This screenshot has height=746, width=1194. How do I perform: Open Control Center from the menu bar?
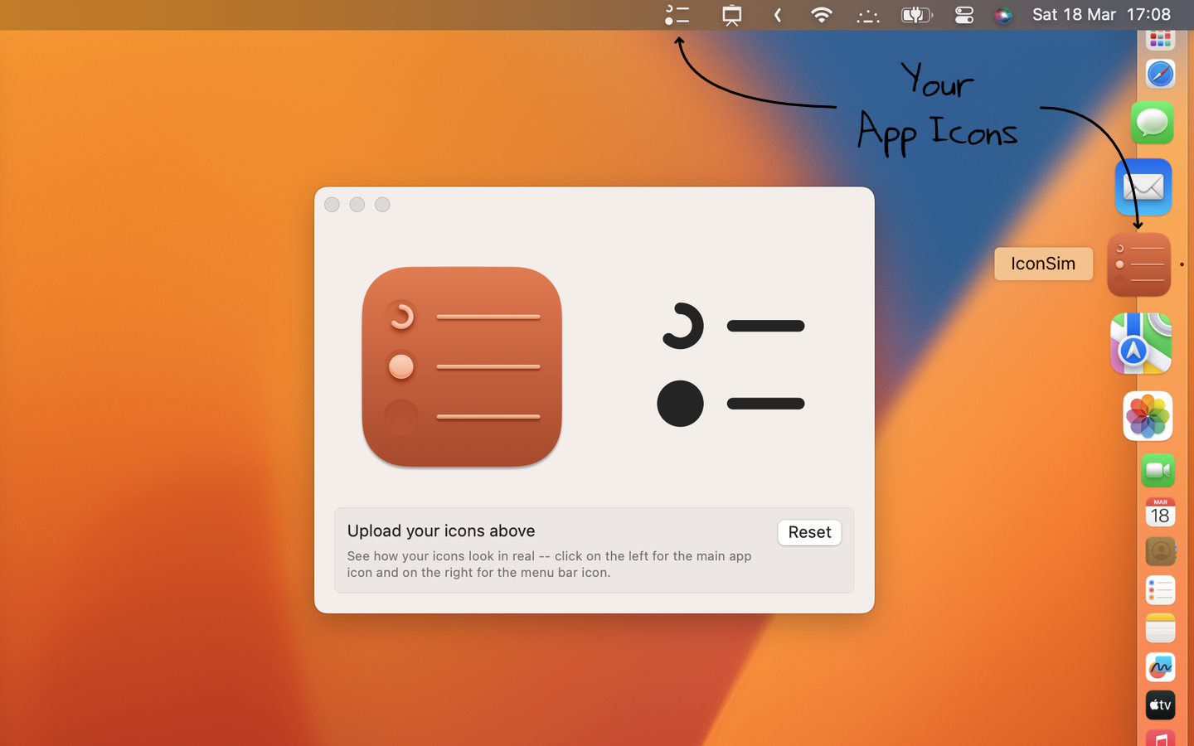click(x=963, y=15)
